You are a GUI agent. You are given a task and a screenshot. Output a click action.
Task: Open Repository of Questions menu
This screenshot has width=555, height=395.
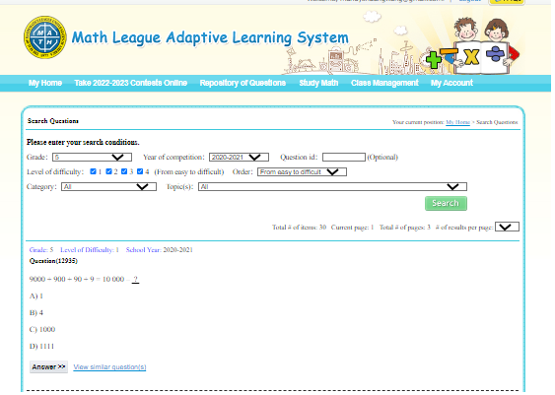(243, 83)
